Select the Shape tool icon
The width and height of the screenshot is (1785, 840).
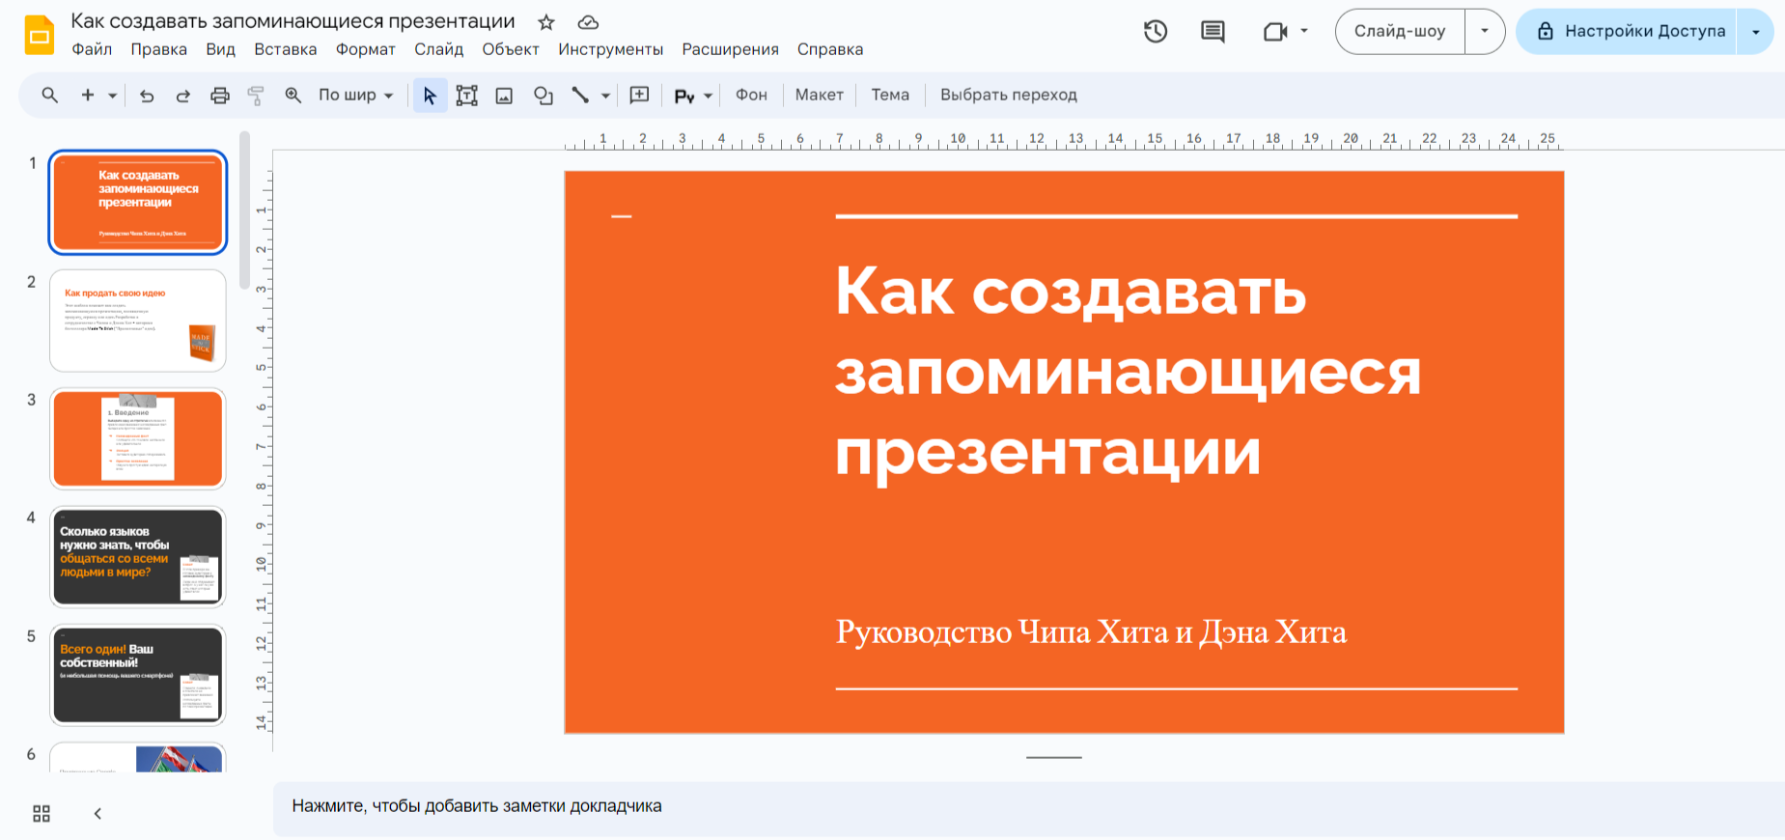coord(544,96)
